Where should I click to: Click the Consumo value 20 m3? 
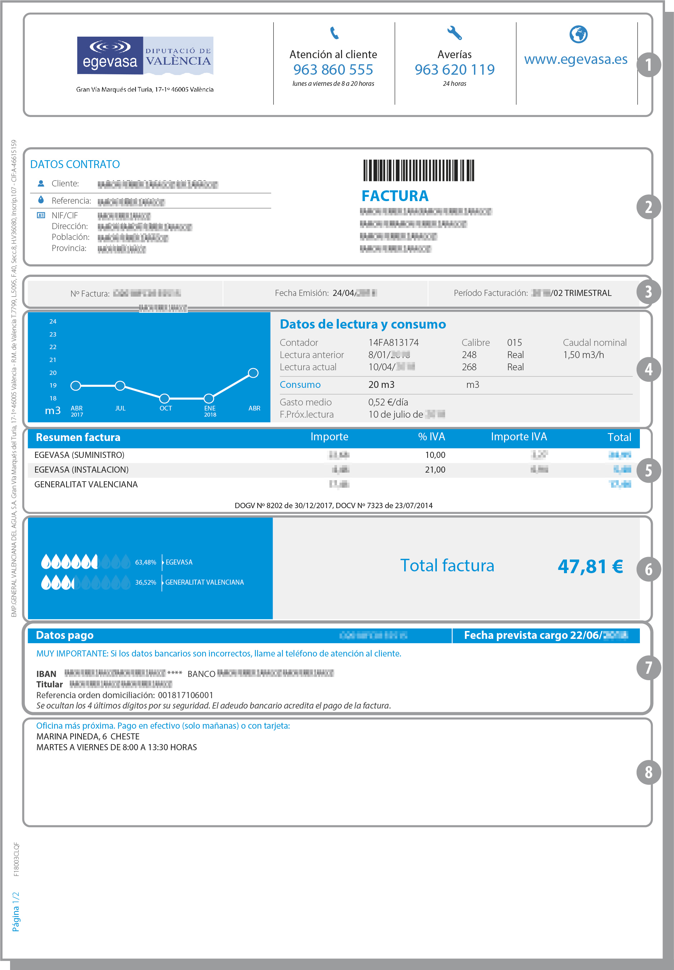coord(381,385)
